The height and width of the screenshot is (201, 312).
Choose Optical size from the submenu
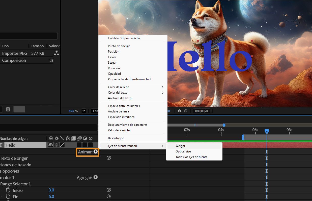[x=194, y=151]
